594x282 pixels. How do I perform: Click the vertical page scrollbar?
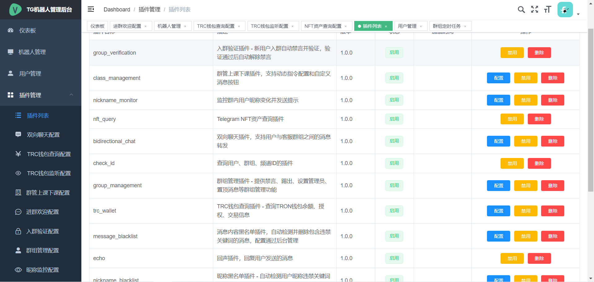[x=591, y=111]
